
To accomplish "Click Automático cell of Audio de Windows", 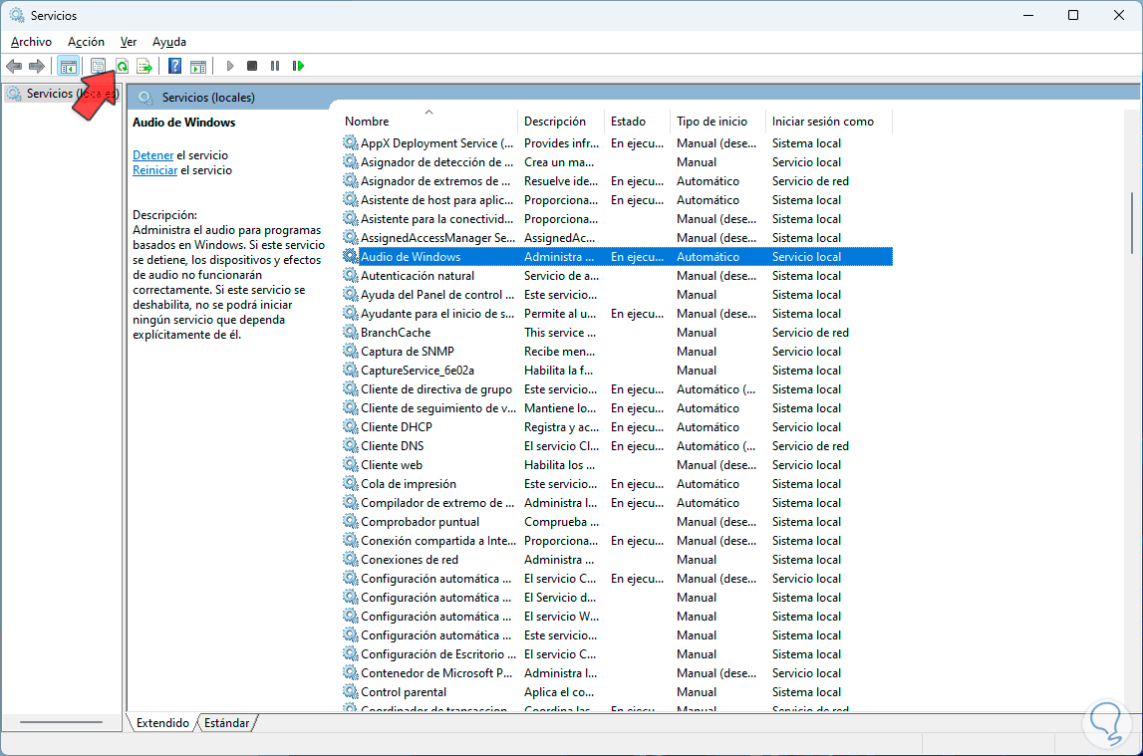I will (x=708, y=257).
